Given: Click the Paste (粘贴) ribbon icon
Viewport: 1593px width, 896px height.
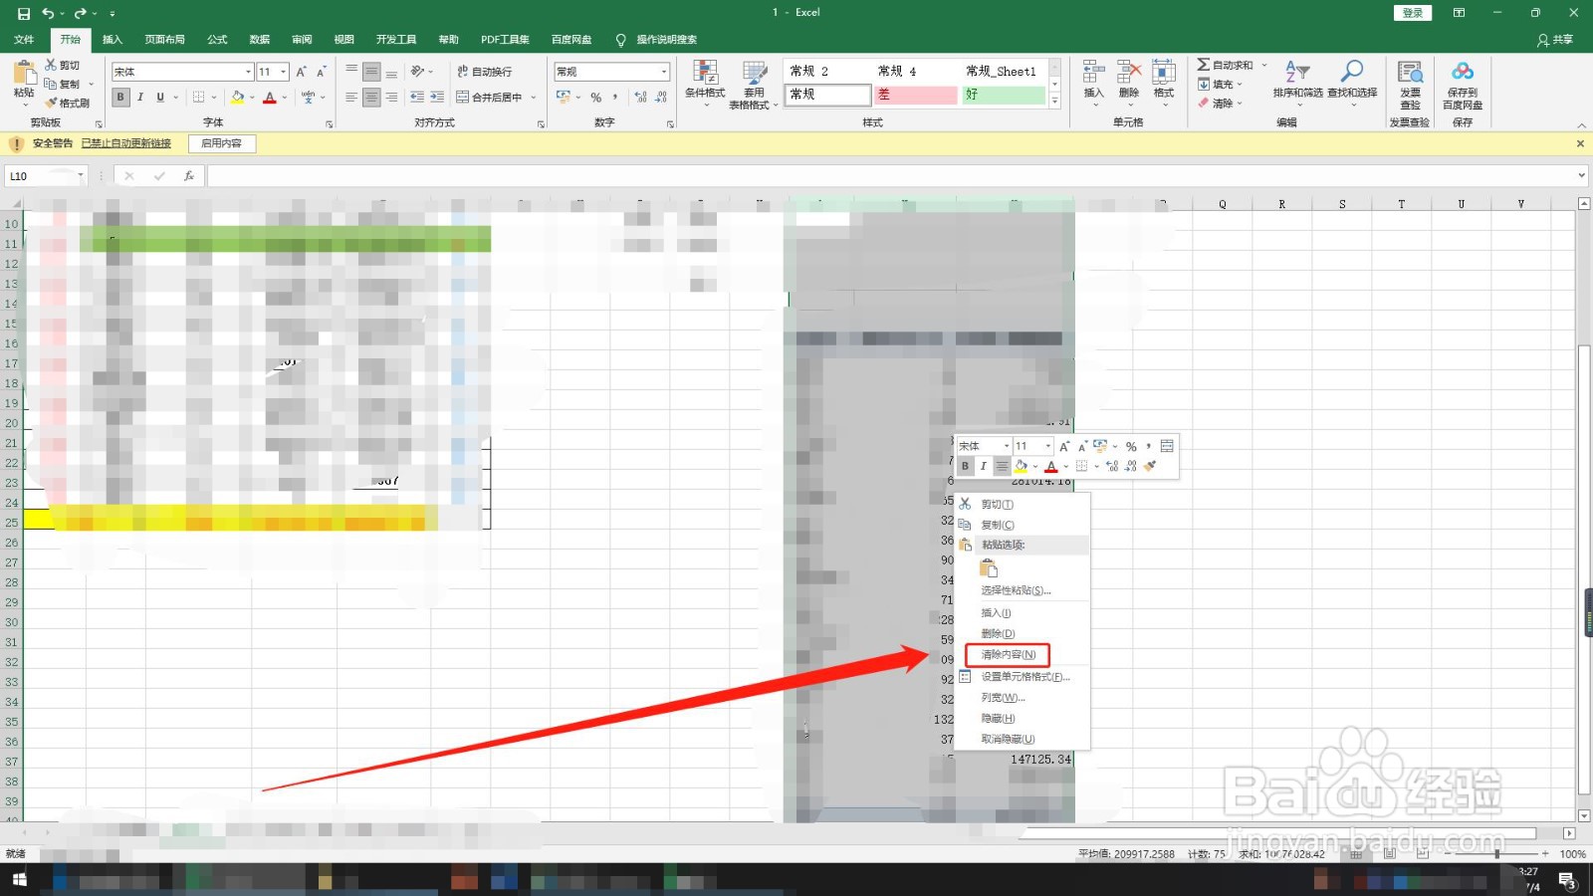Looking at the screenshot, I should (24, 73).
